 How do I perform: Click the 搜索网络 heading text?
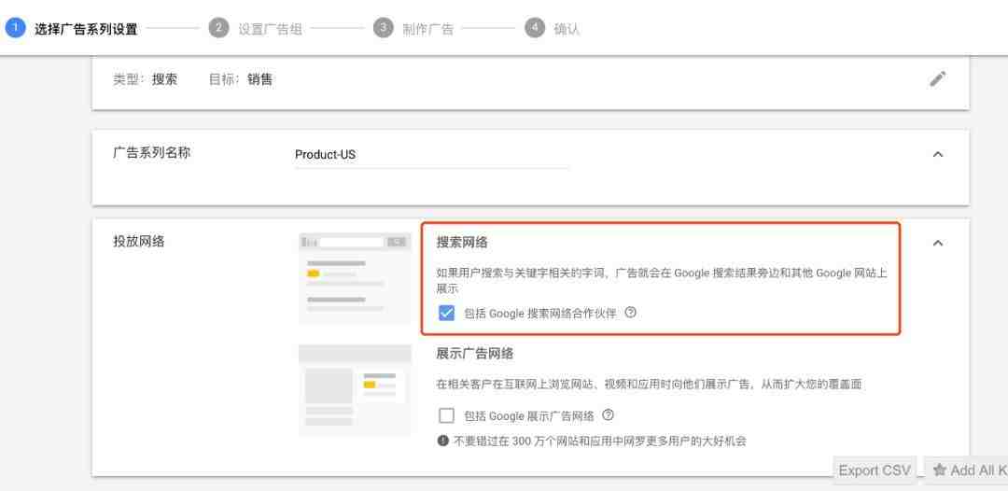click(x=462, y=243)
